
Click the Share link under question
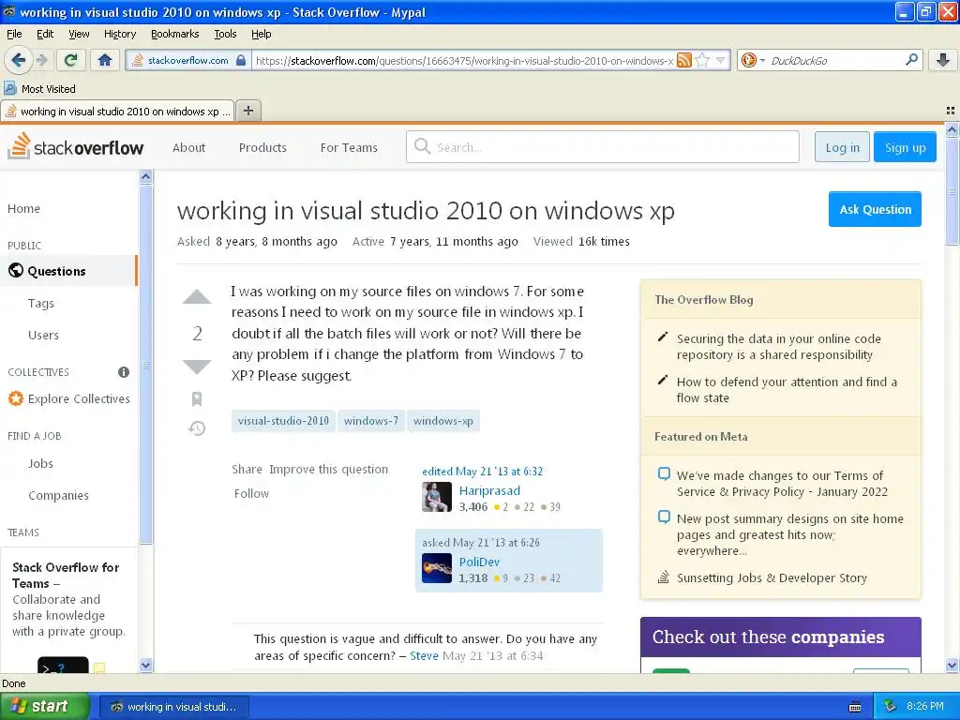(247, 469)
